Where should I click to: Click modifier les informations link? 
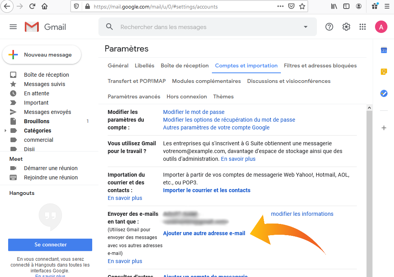[x=302, y=214]
